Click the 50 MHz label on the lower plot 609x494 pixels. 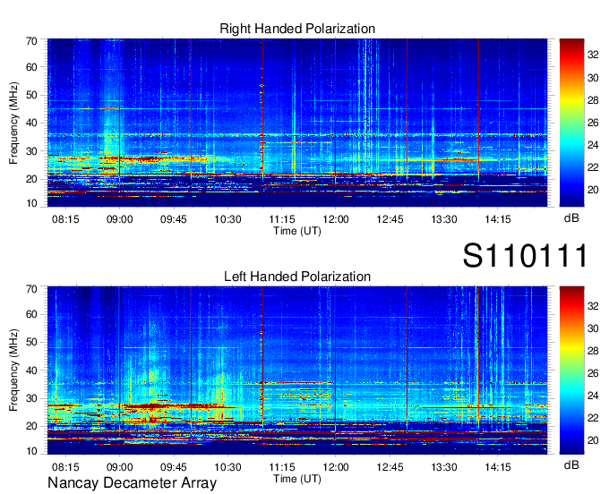tap(31, 342)
